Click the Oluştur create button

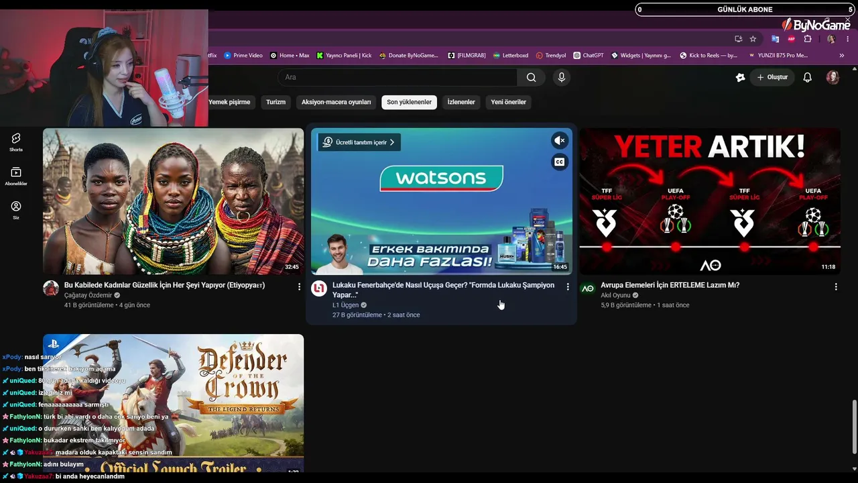click(772, 77)
